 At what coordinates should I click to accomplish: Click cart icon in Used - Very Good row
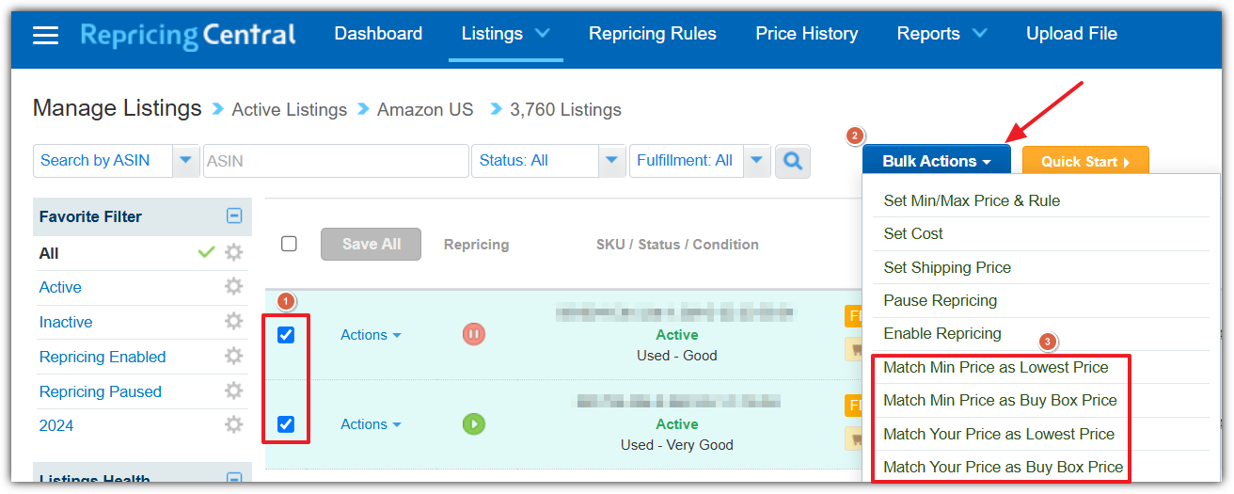coord(855,438)
